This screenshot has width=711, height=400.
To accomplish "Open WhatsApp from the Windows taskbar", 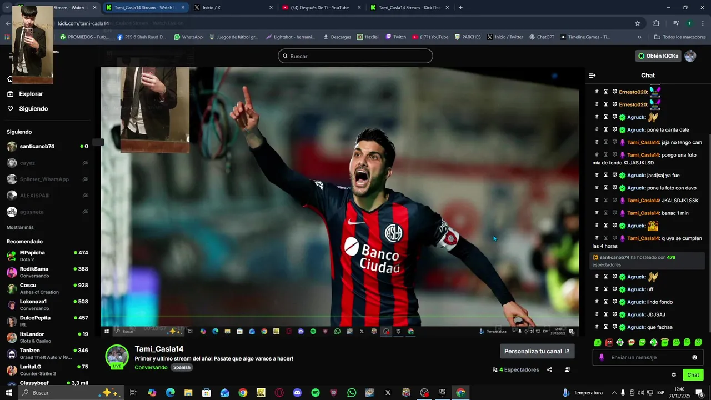I will tap(352, 393).
